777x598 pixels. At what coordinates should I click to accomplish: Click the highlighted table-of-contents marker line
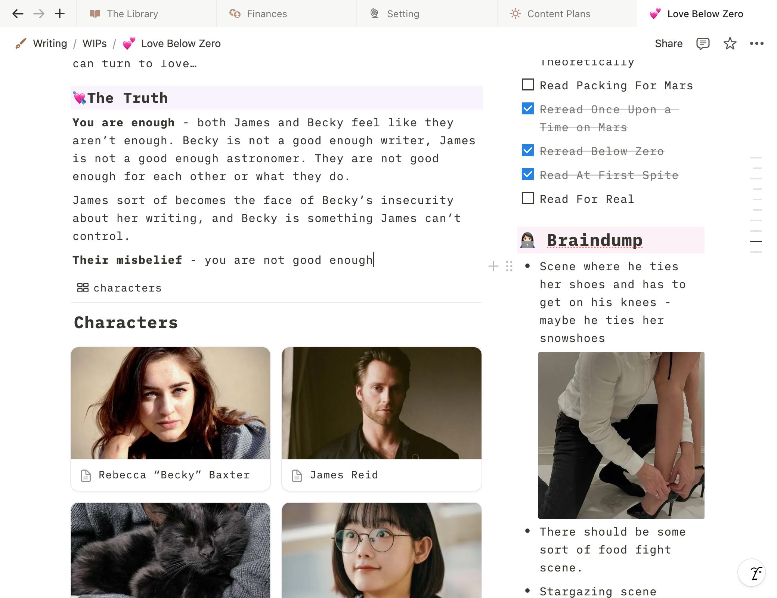(756, 241)
